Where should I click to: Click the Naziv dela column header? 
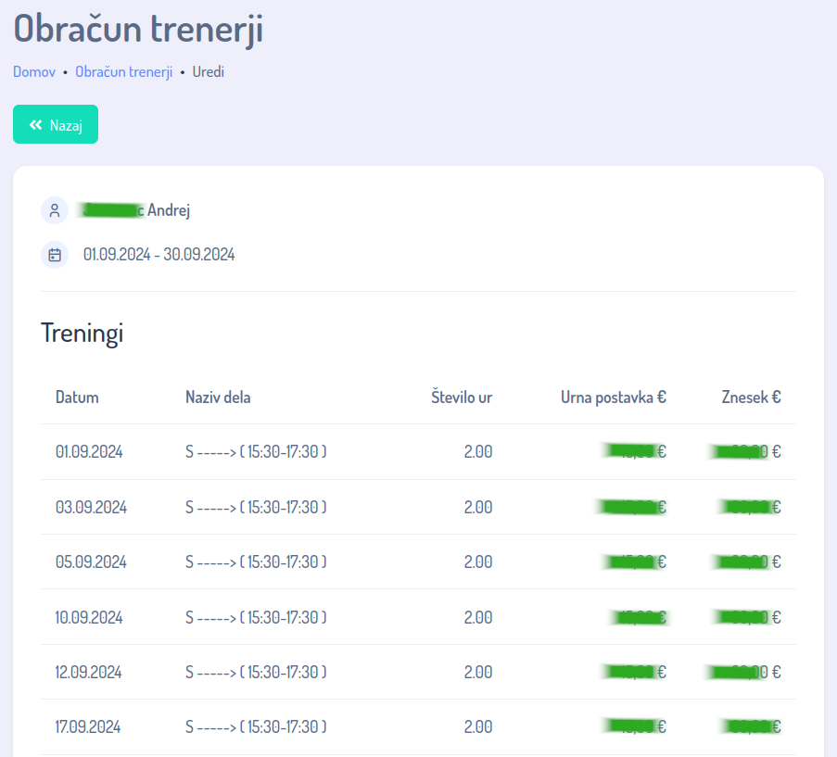(x=218, y=397)
